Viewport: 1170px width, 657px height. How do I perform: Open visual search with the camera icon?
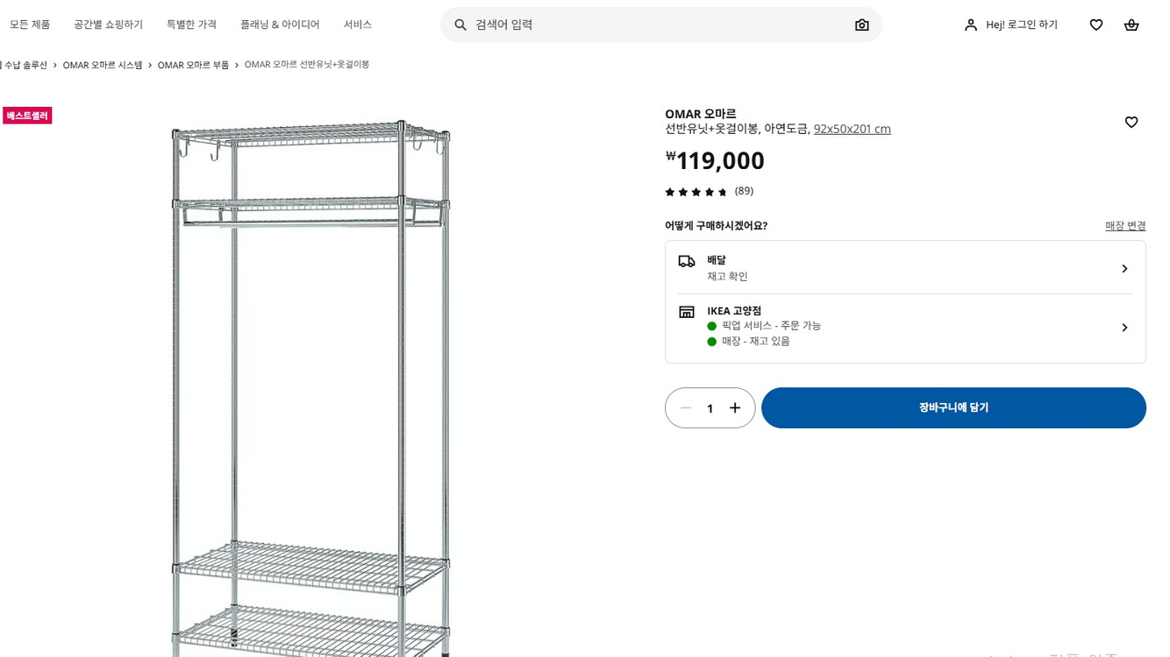[861, 25]
